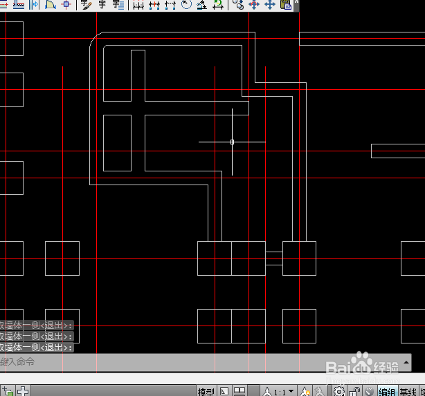Toggle auto-add annotation scales icon
The width and height of the screenshot is (425, 396).
tap(319, 391)
